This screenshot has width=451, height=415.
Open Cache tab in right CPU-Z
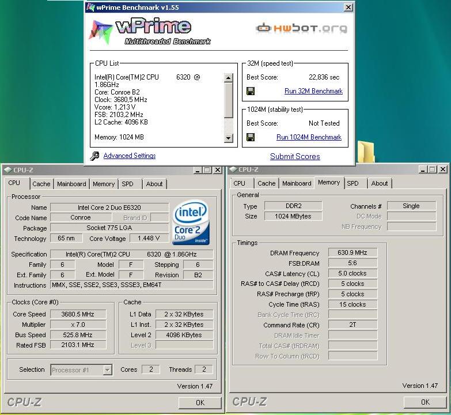(x=267, y=183)
